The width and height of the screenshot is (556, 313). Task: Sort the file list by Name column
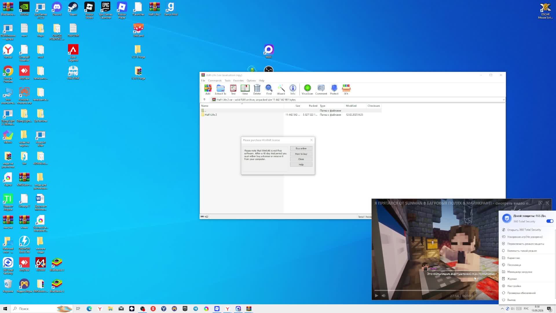(242, 106)
